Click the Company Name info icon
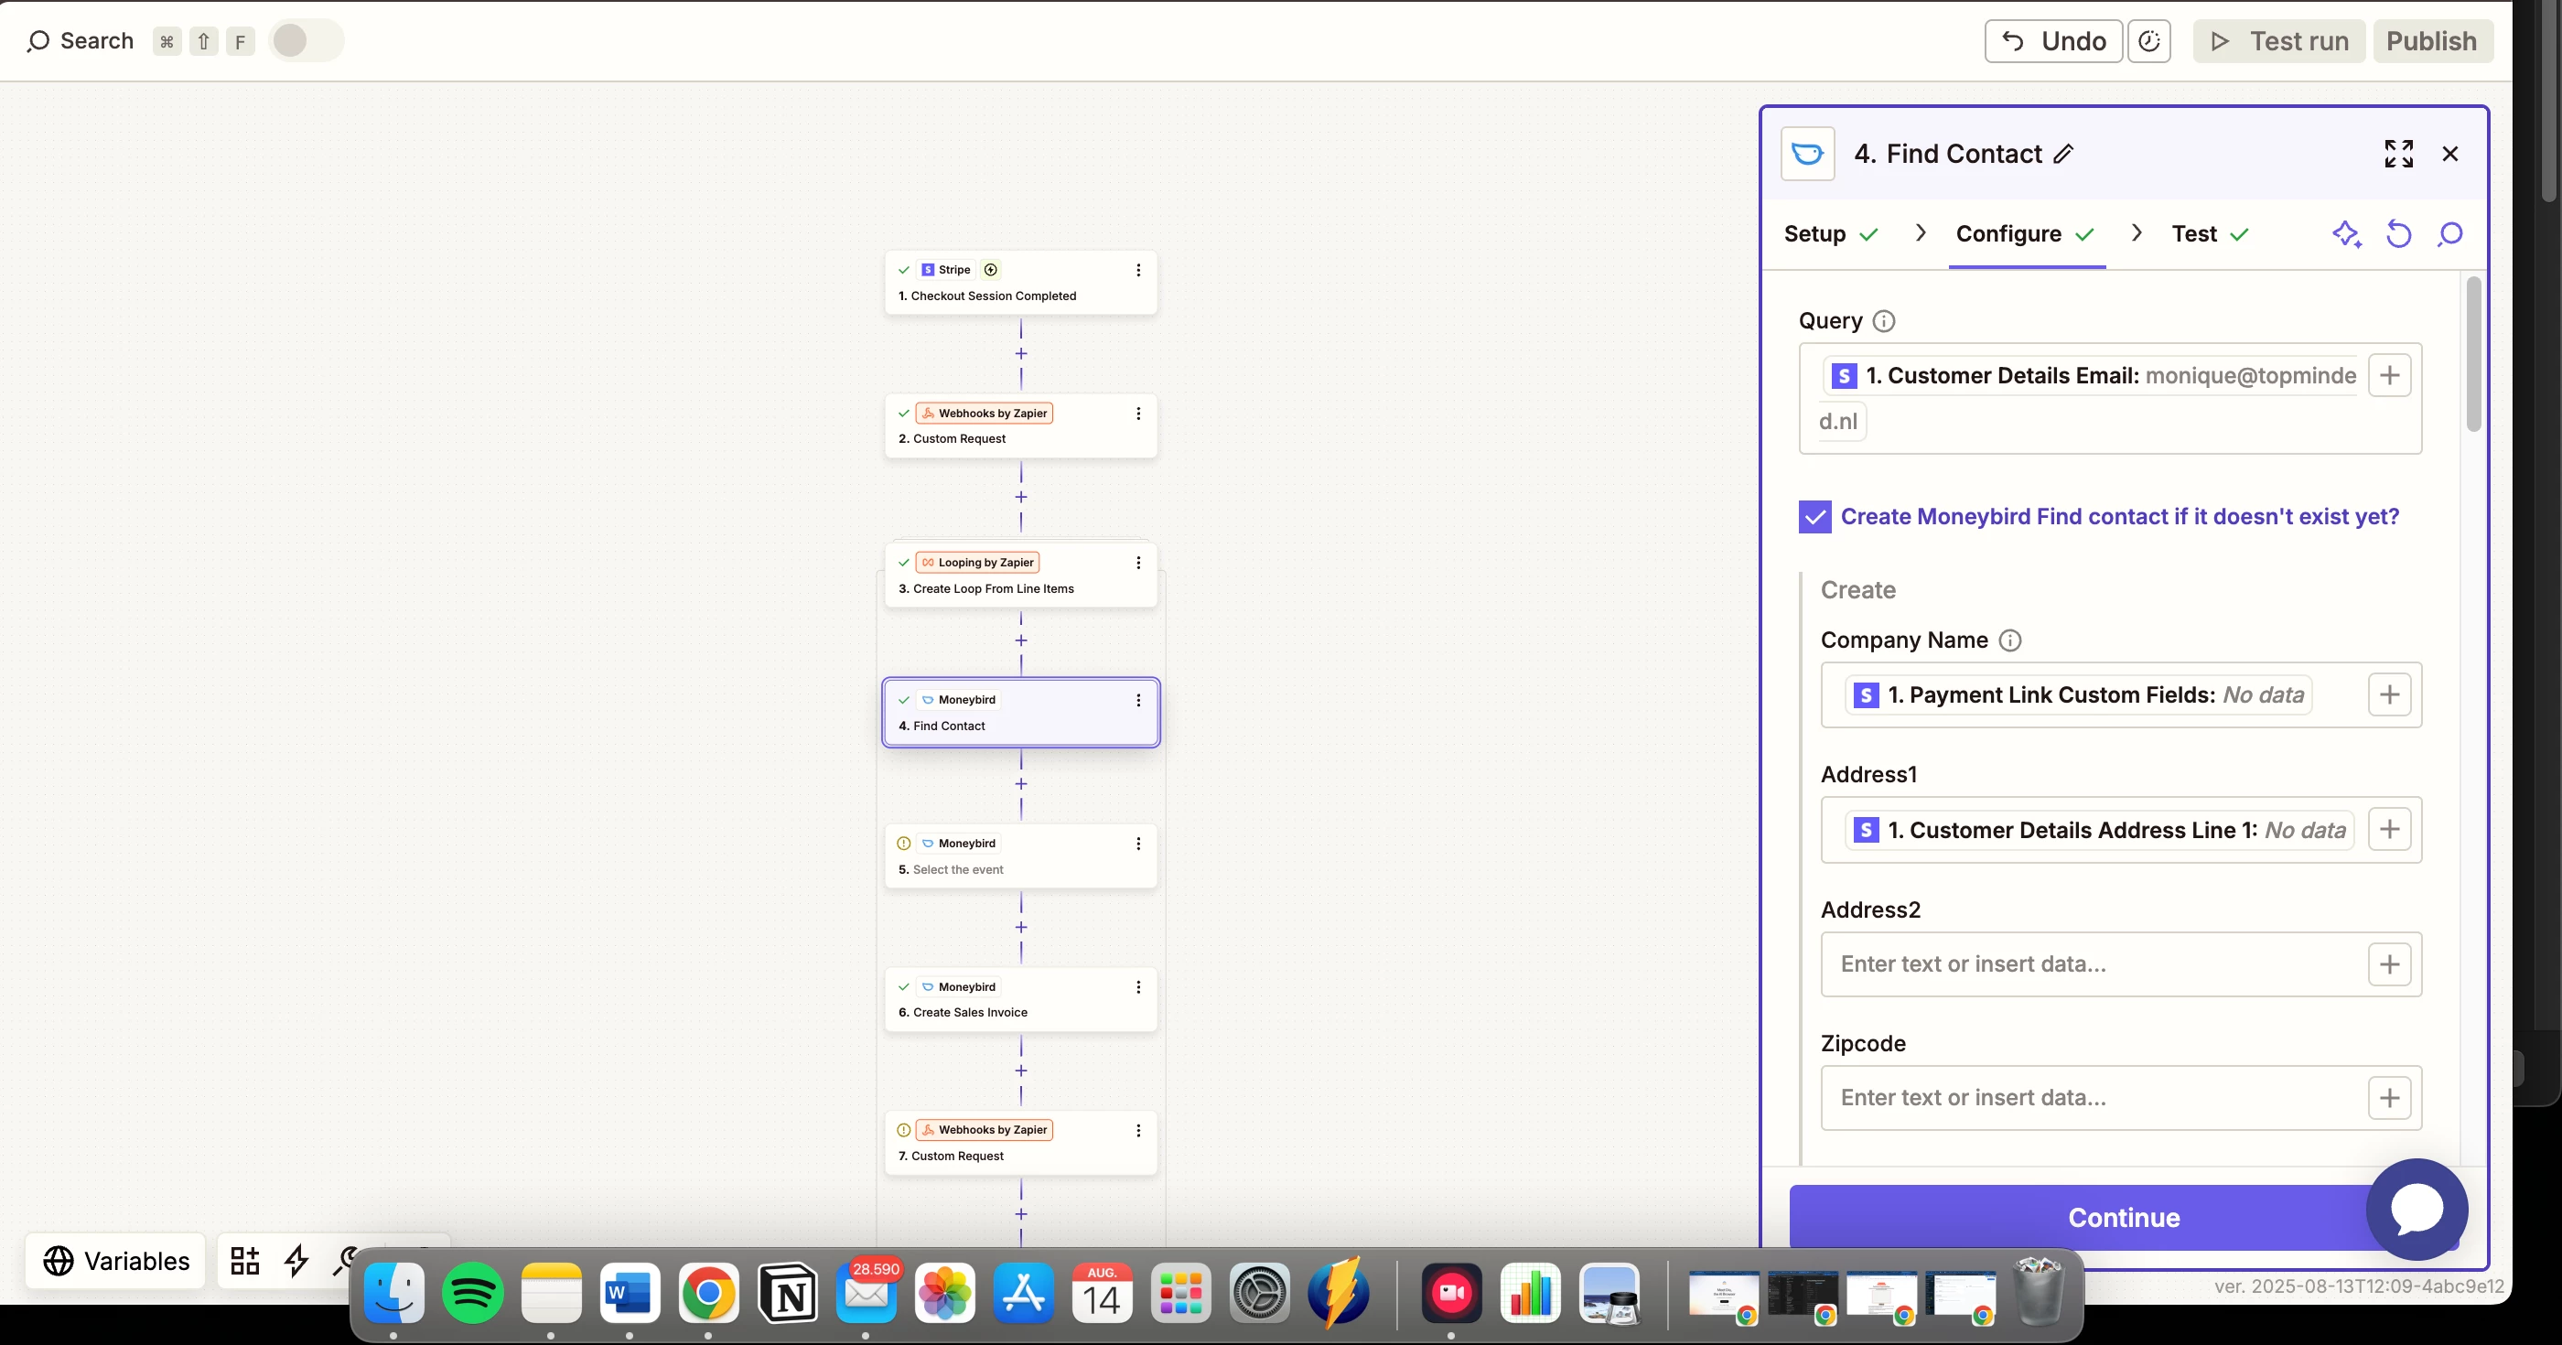Screen dimensions: 2562x1345 point(2009,640)
